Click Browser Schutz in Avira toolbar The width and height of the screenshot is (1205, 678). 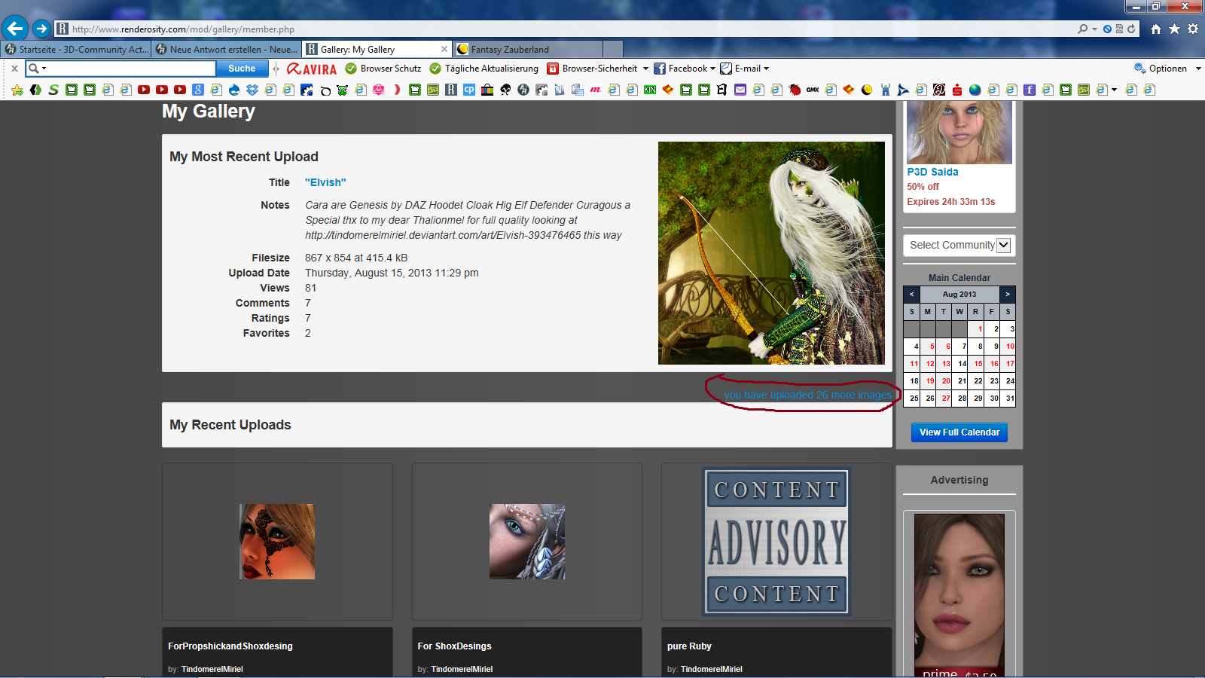pos(383,69)
